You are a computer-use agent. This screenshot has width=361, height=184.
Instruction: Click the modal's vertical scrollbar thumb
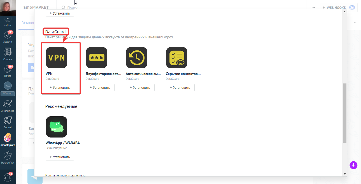(344, 113)
